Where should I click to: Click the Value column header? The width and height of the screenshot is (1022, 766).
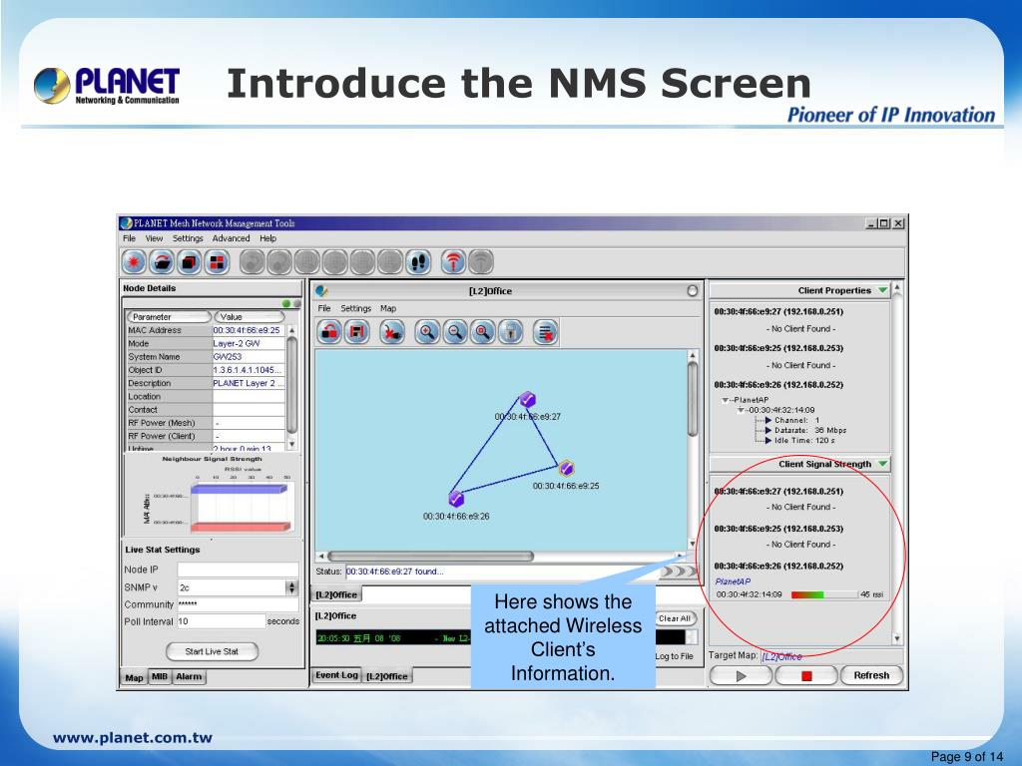click(x=249, y=317)
